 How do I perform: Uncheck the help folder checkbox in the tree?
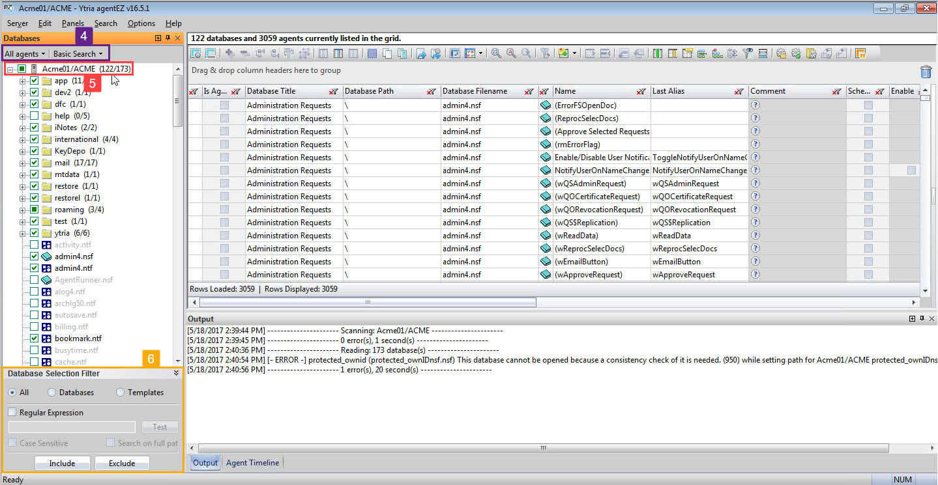point(33,115)
